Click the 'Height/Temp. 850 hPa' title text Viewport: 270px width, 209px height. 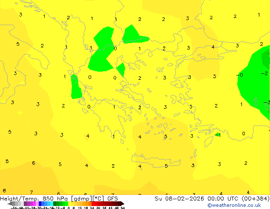point(34,199)
